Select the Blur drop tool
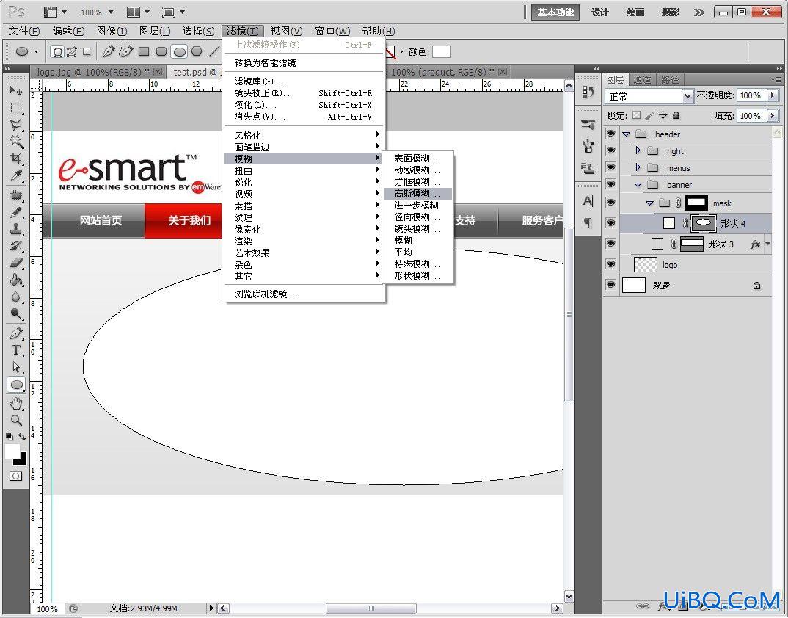The height and width of the screenshot is (618, 788). tap(16, 297)
